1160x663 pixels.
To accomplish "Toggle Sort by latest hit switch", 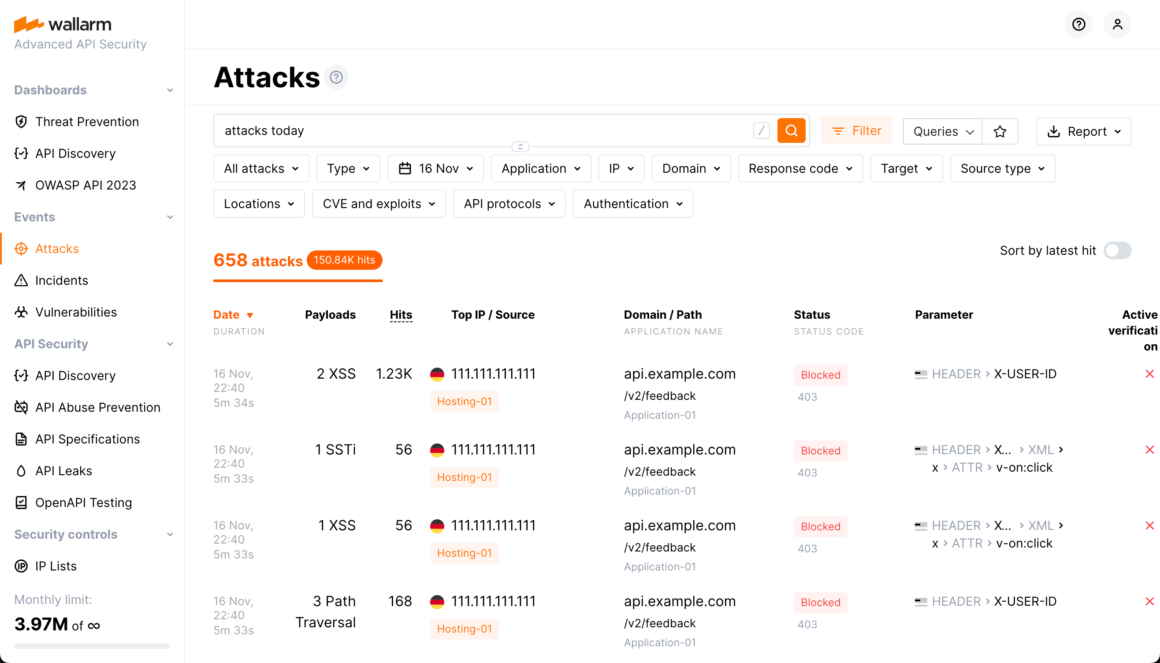I will coord(1117,250).
